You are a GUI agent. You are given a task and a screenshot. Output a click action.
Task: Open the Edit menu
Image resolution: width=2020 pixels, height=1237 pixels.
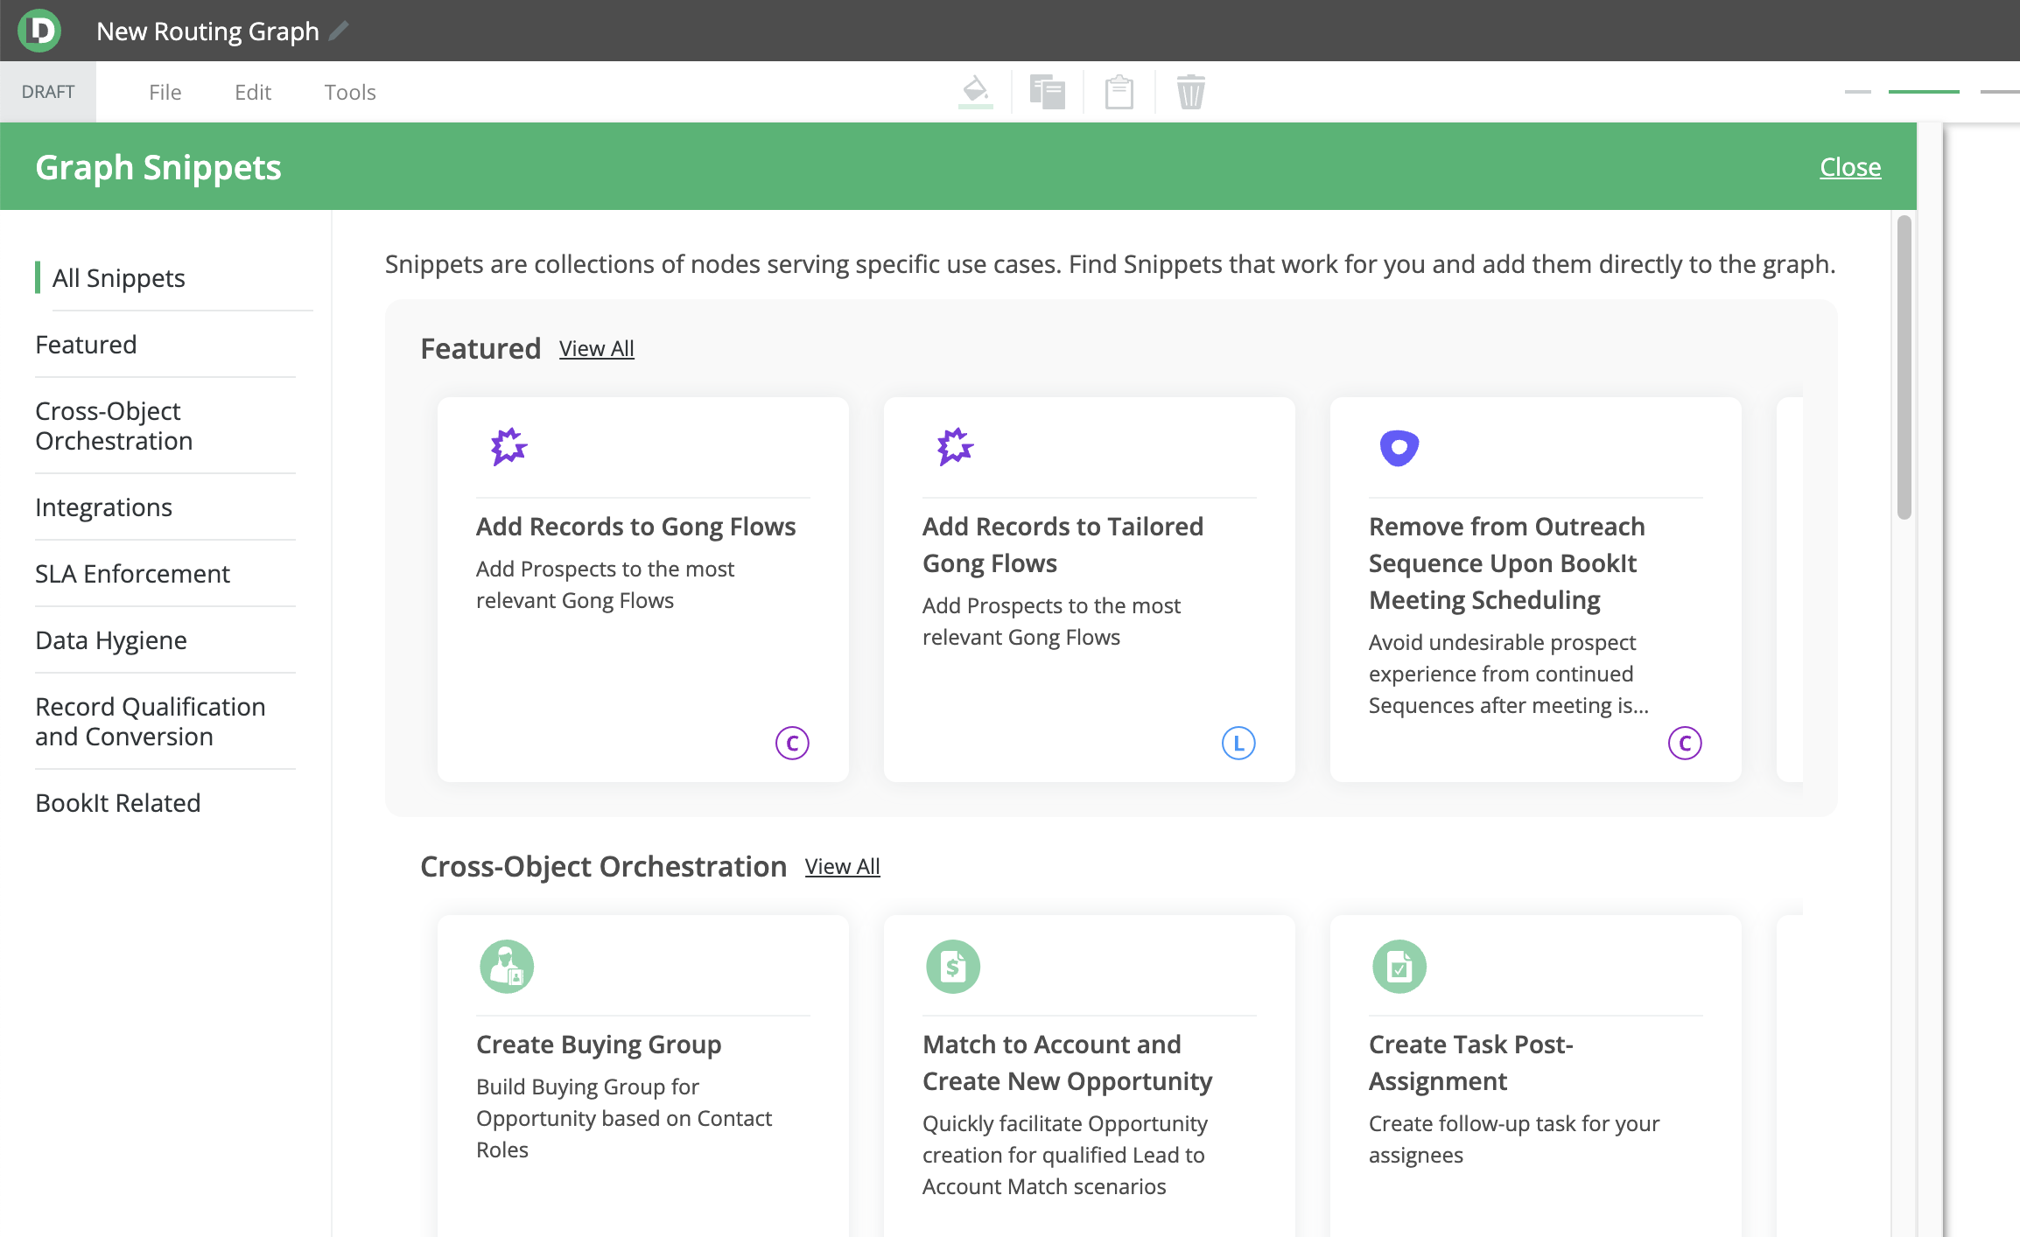click(252, 92)
